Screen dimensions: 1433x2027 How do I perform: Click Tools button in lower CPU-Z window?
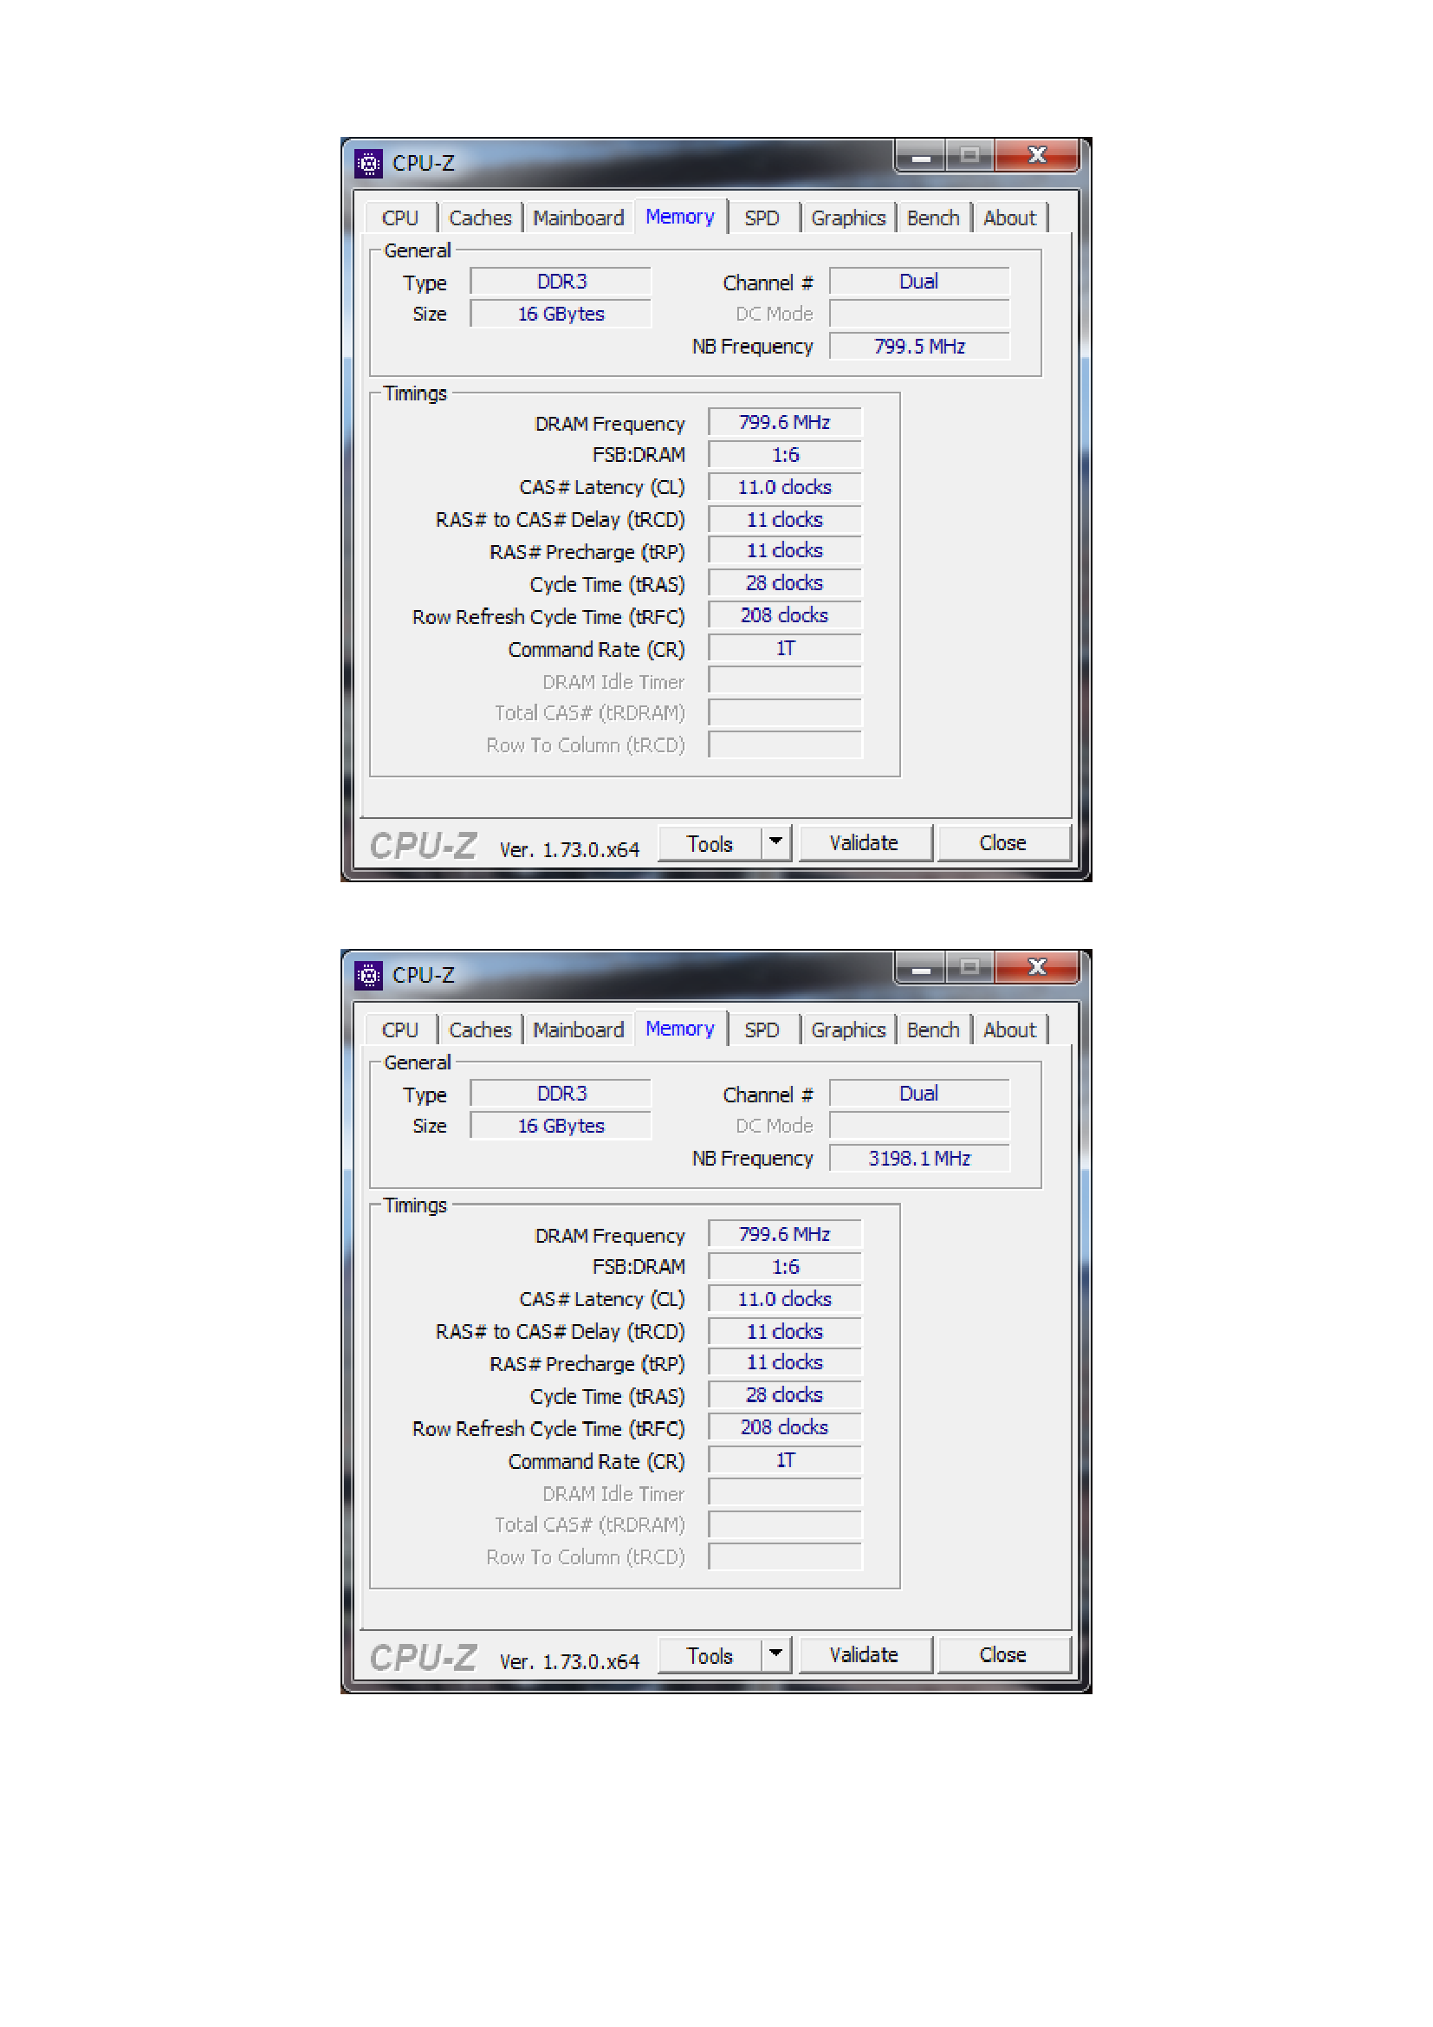click(x=710, y=1656)
